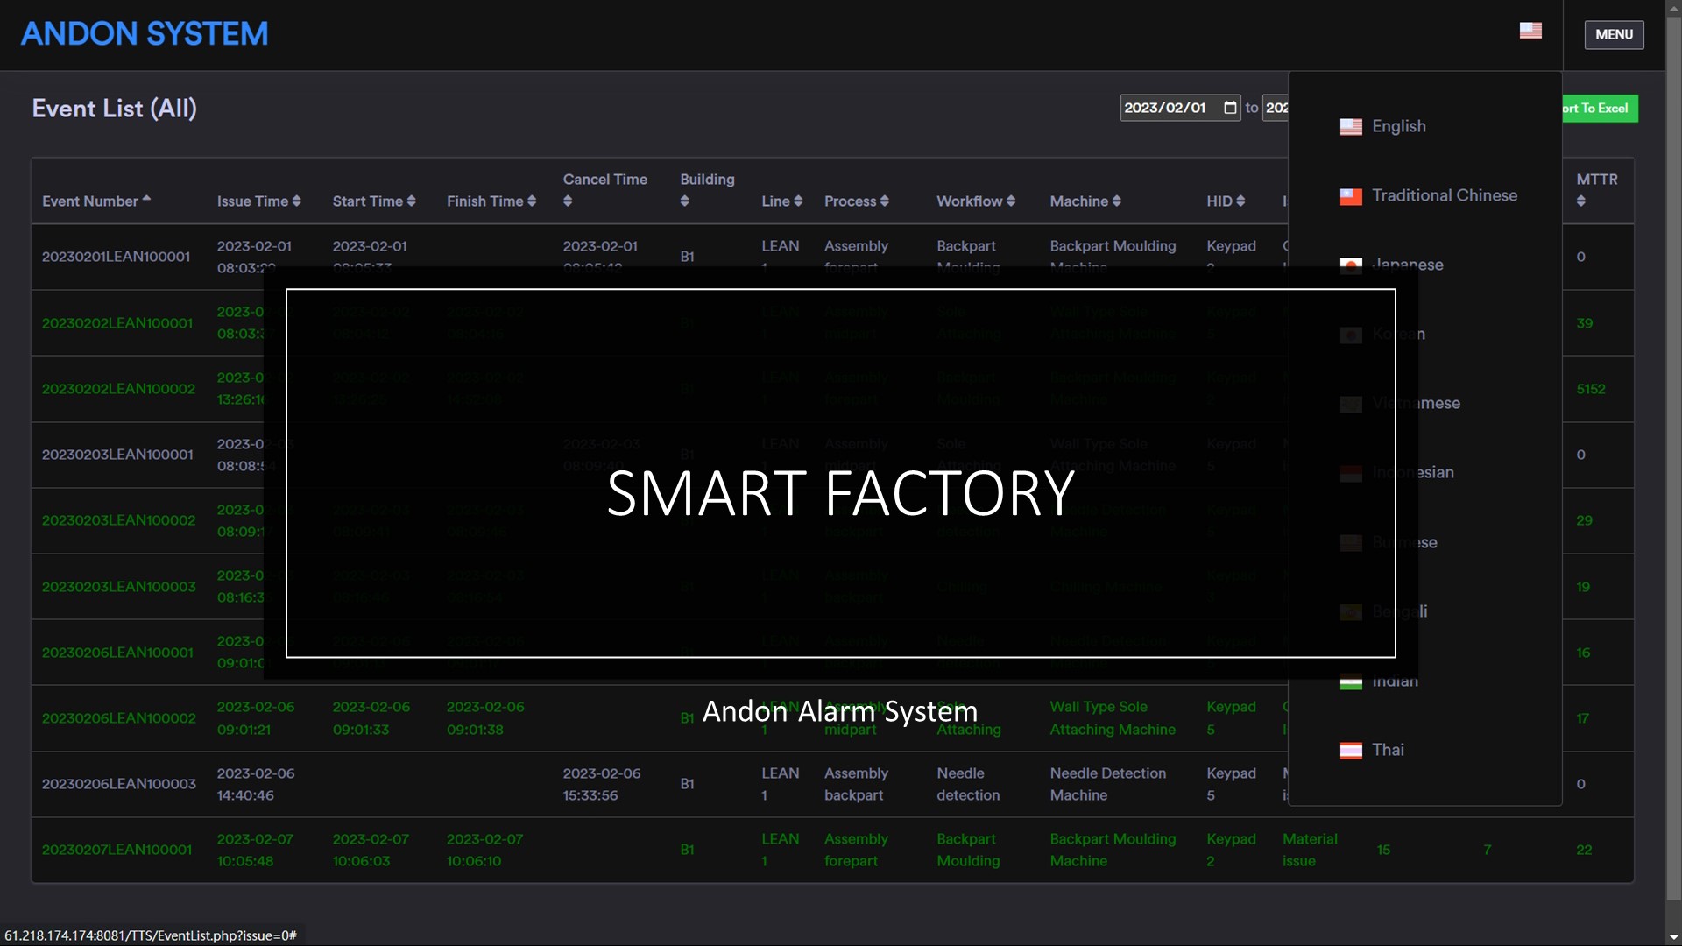Click the Traditional Chinese flag icon
This screenshot has height=946, width=1682.
point(1351,196)
